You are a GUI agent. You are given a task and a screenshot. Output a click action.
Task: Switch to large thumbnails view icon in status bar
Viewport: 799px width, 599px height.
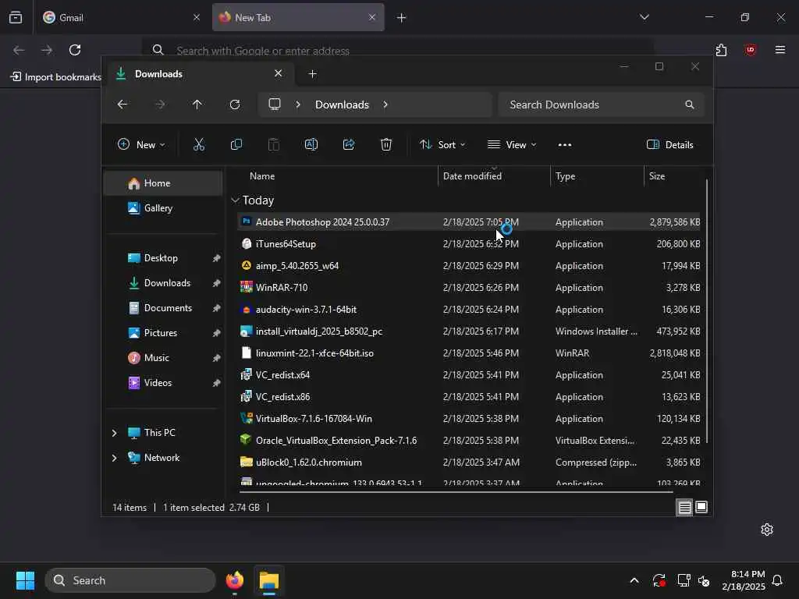click(701, 507)
